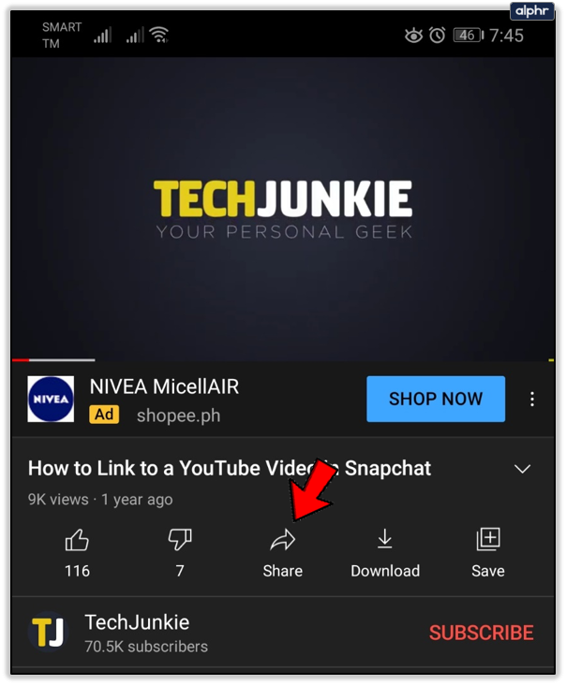The height and width of the screenshot is (685, 566).
Task: Tap the eye comfort status icon
Action: click(x=413, y=36)
